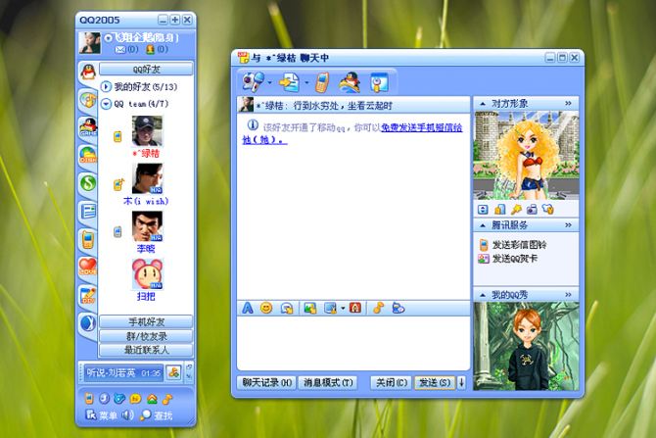This screenshot has width=656, height=438.
Task: Click the search window icon in chat toolbar
Action: [x=379, y=82]
